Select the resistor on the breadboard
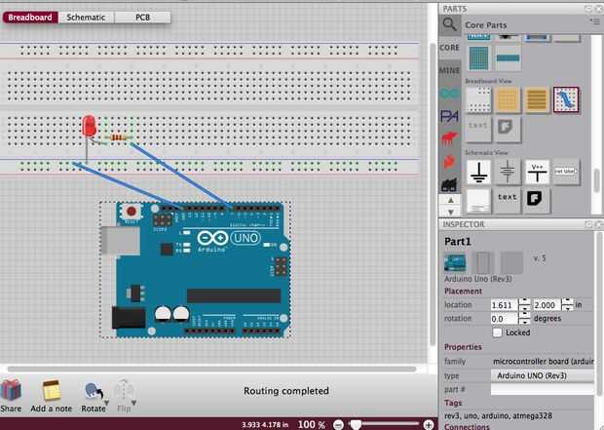 118,137
